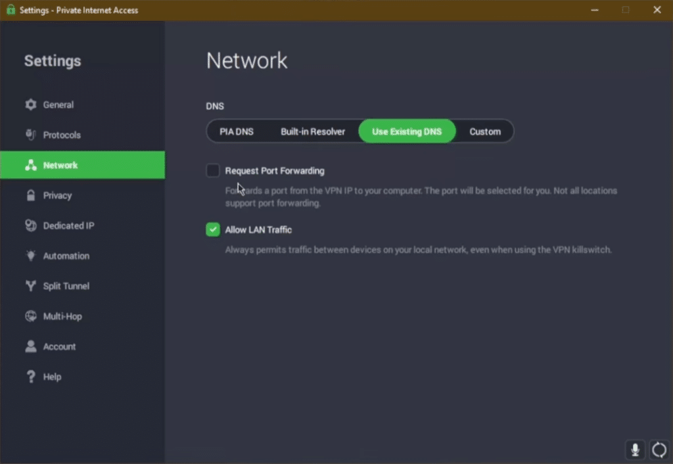
Task: Click the Request Port Forwarding label
Action: coord(275,171)
